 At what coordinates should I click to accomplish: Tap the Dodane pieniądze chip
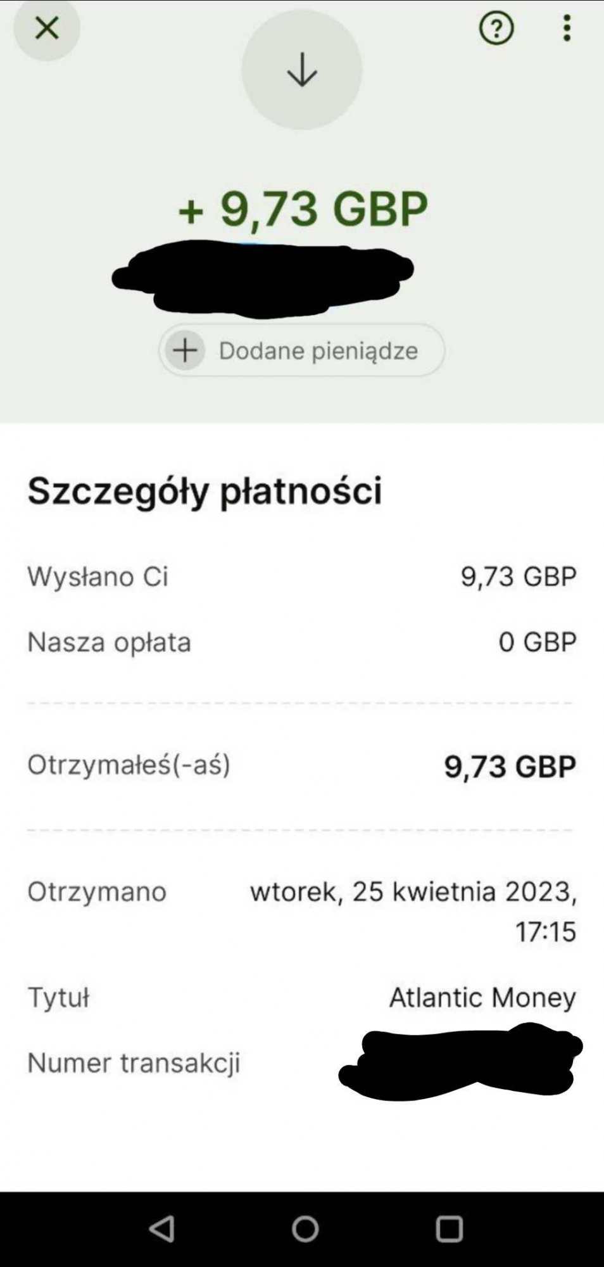click(x=317, y=350)
